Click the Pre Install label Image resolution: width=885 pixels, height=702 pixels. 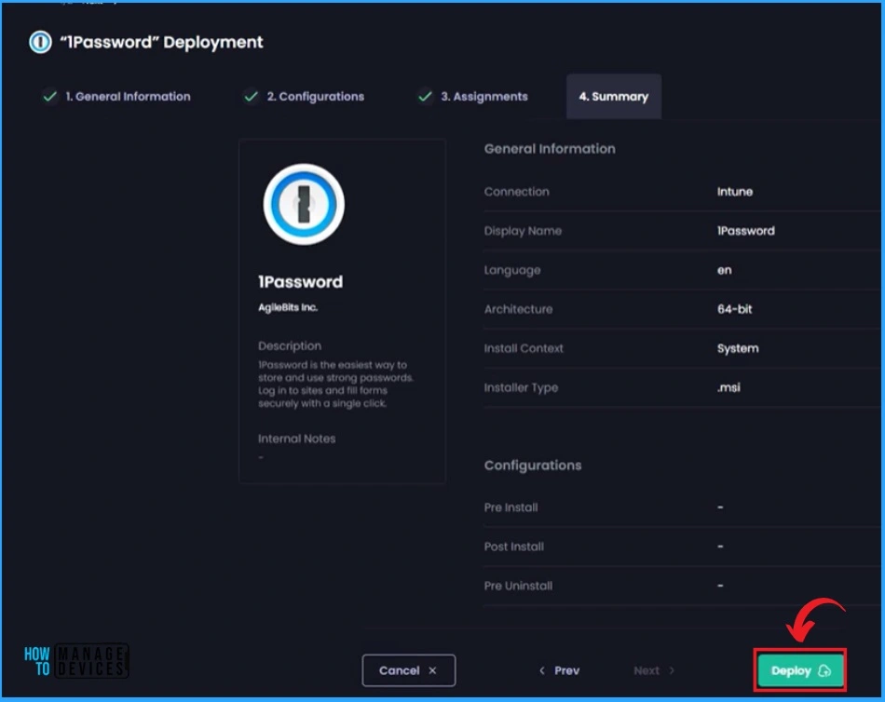(511, 507)
